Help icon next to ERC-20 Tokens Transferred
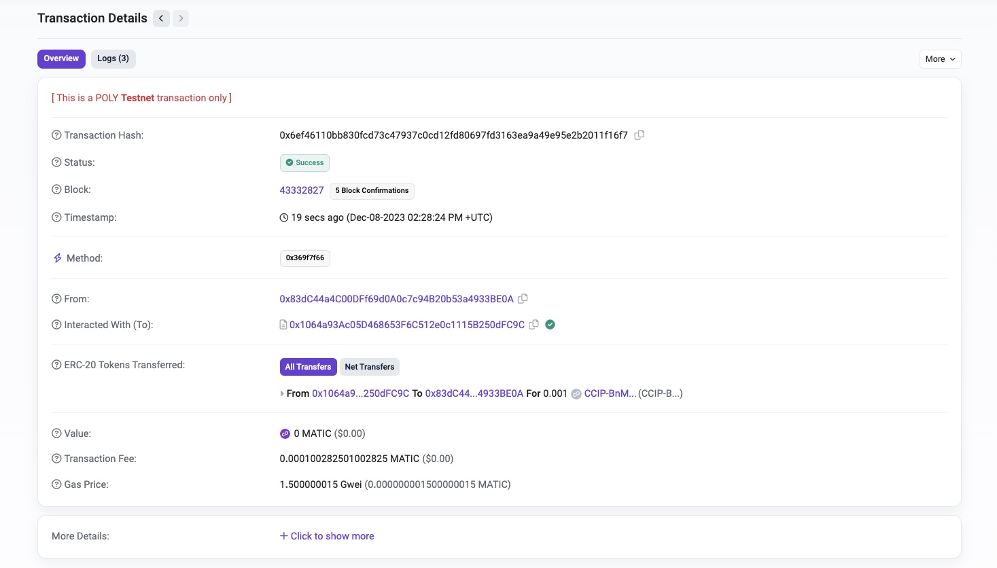997x568 pixels. click(56, 365)
